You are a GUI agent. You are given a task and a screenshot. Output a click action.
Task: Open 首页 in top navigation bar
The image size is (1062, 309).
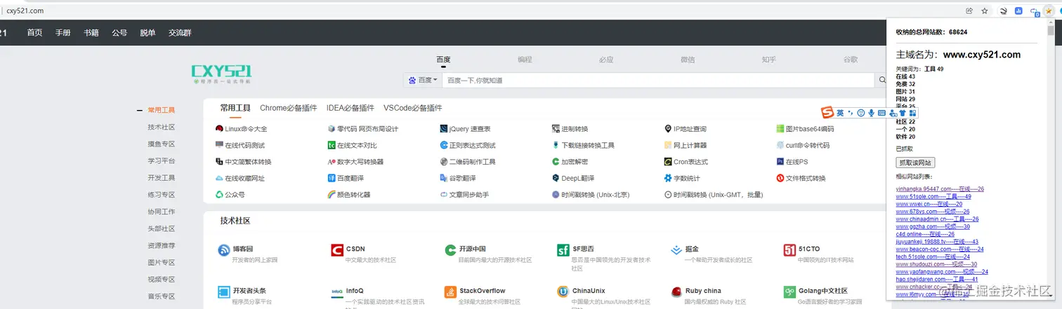(34, 33)
